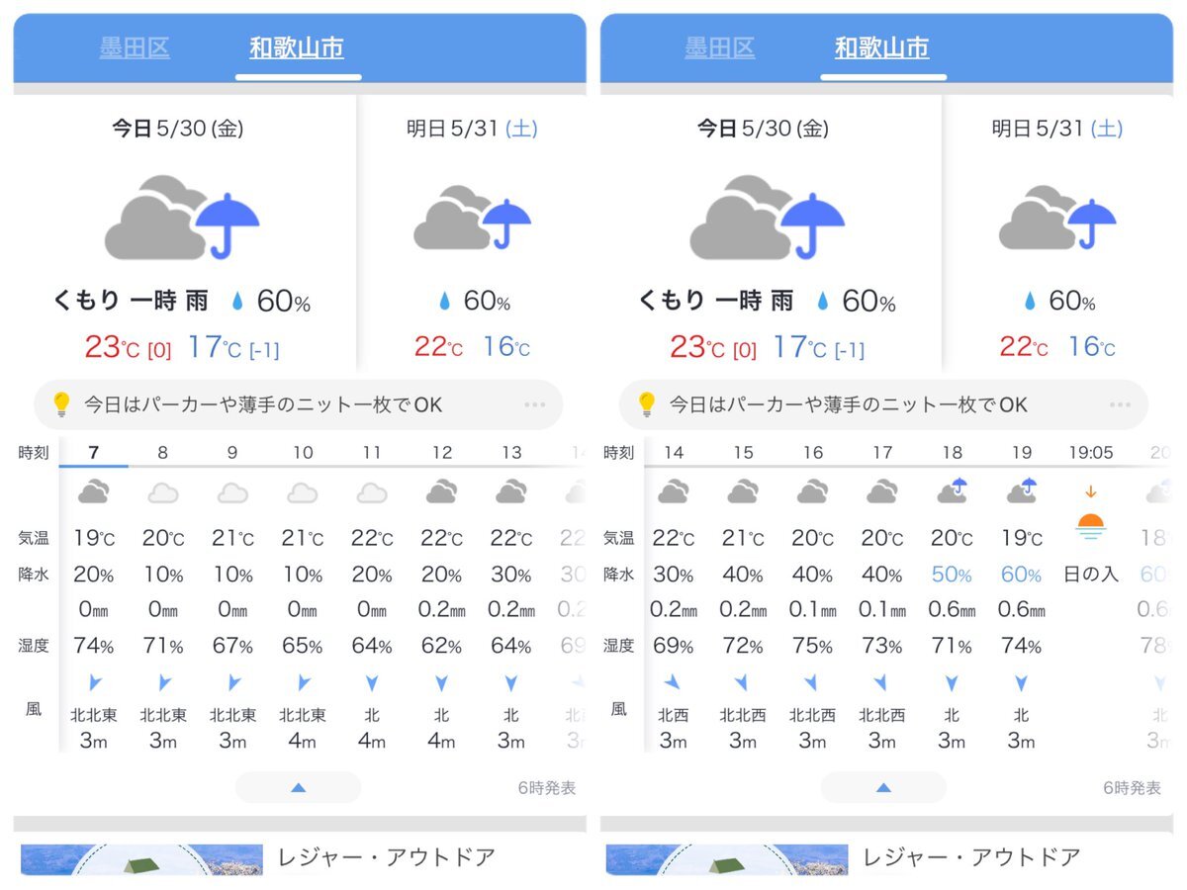Click the camping thumbnail in right panel
Image resolution: width=1187 pixels, height=890 pixels.
click(727, 859)
